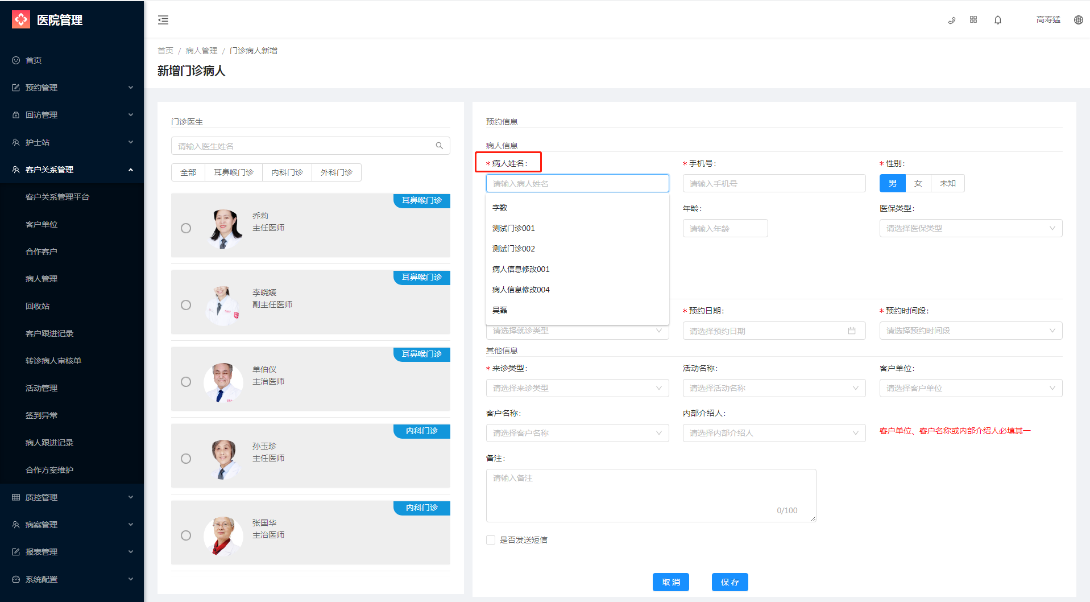The width and height of the screenshot is (1090, 602).
Task: Set gender to 女
Action: (x=918, y=183)
